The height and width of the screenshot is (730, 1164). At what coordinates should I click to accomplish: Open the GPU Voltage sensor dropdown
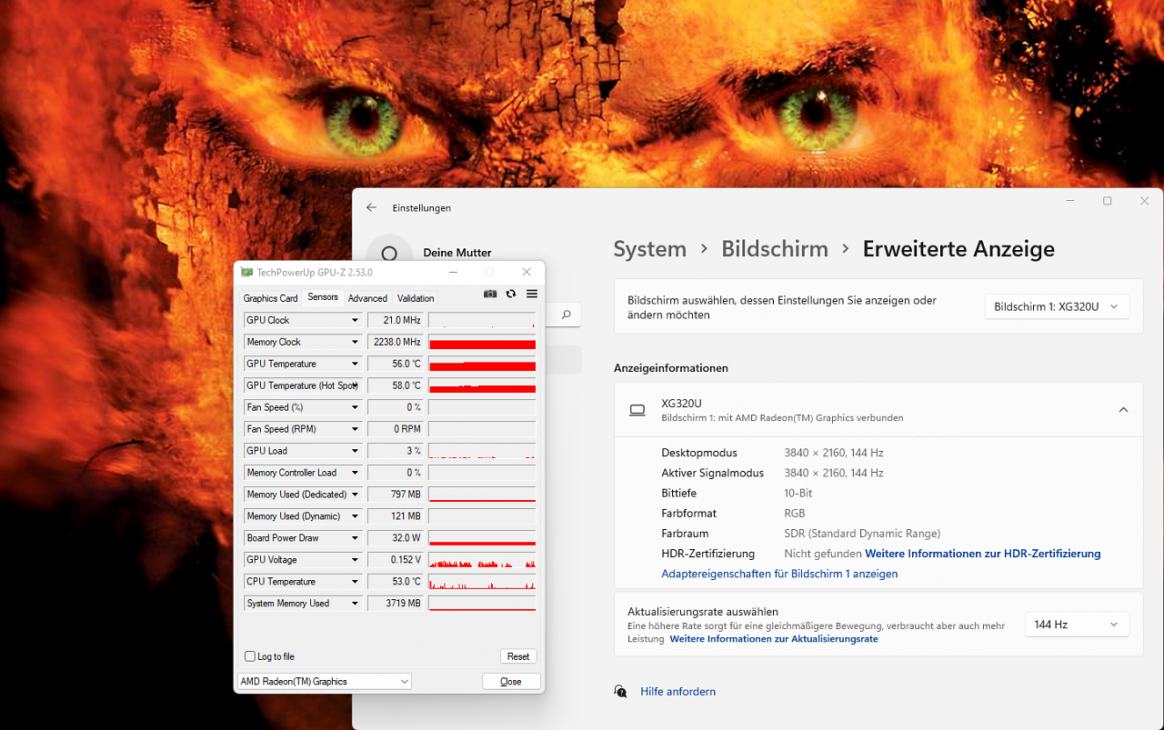[355, 560]
